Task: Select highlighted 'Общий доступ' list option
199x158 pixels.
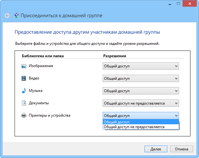Action: (141, 122)
